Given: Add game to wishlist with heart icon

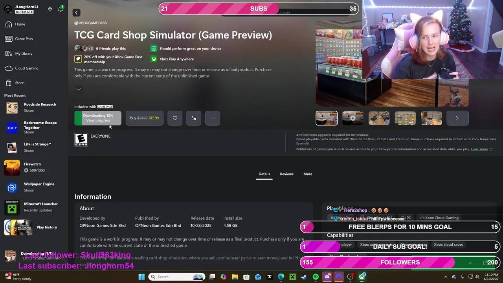Looking at the screenshot, I should [x=175, y=118].
